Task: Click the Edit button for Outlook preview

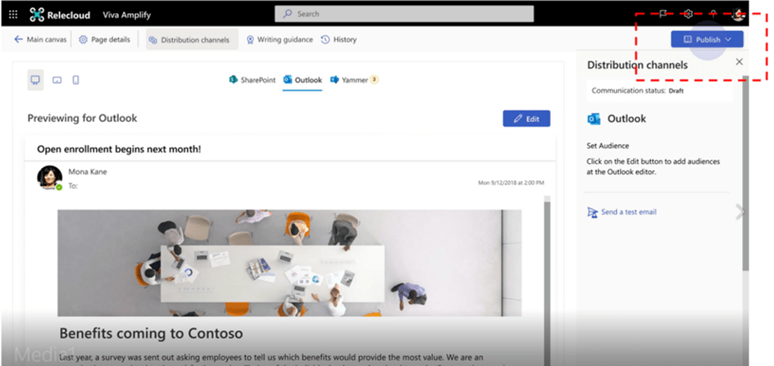Action: pyautogui.click(x=526, y=119)
